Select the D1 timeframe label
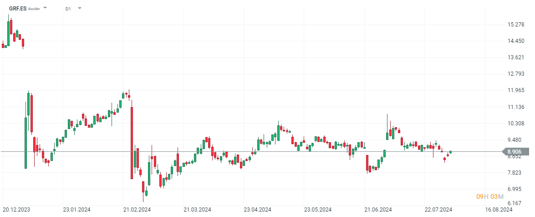Image resolution: width=535 pixels, height=217 pixels. pos(68,9)
